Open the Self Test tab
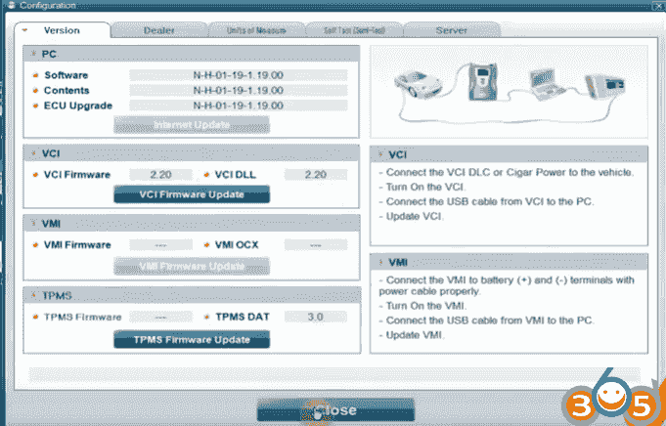 tap(354, 30)
